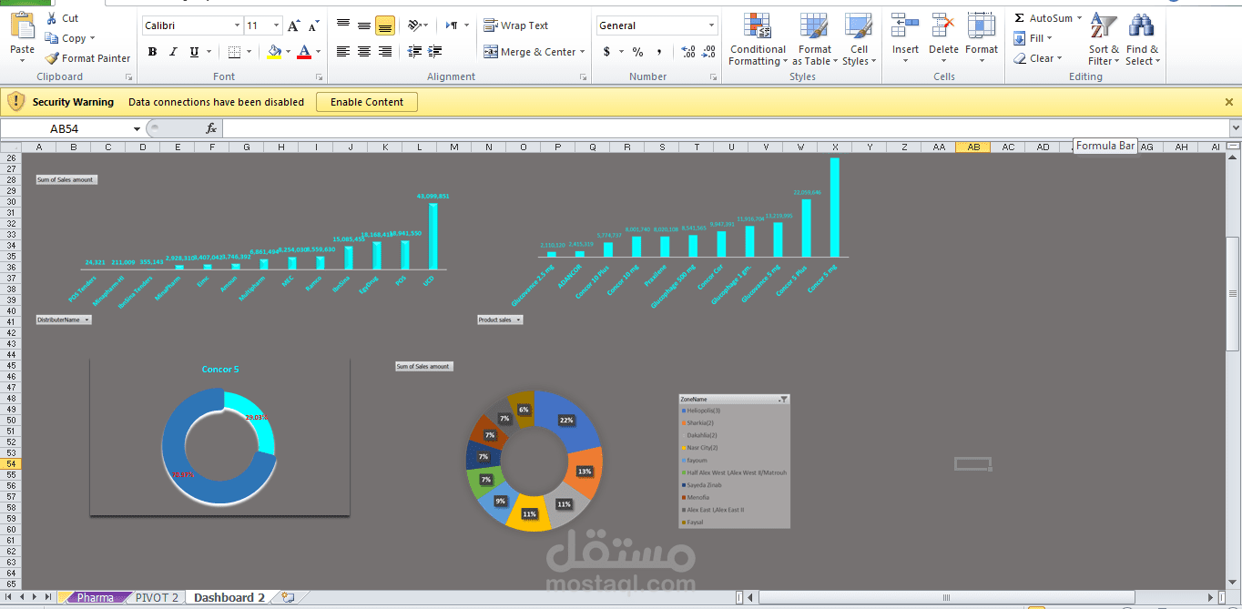This screenshot has width=1242, height=609.
Task: Open Font group dialog launcher
Action: point(319,77)
